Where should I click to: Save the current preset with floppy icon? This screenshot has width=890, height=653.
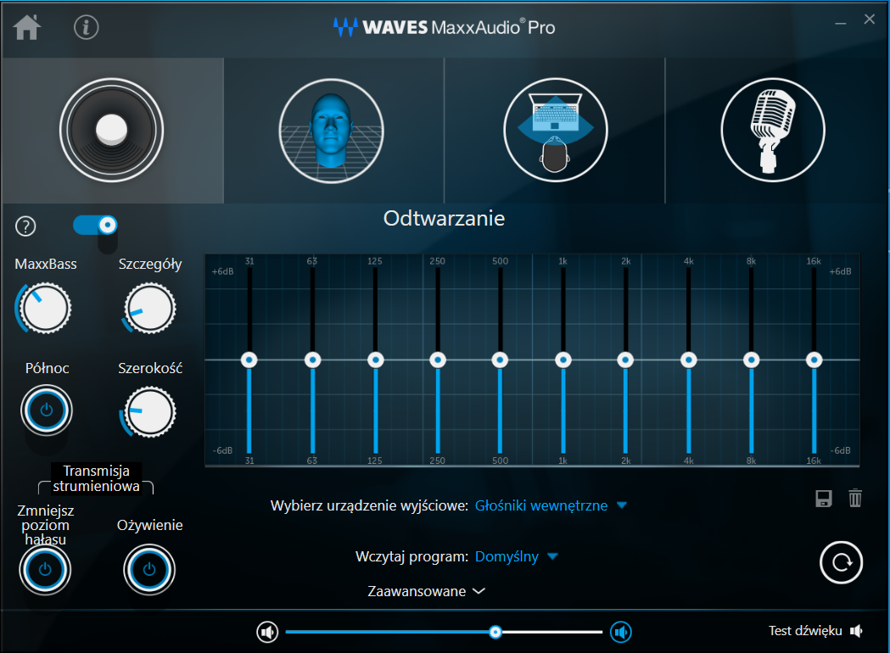[x=824, y=499]
